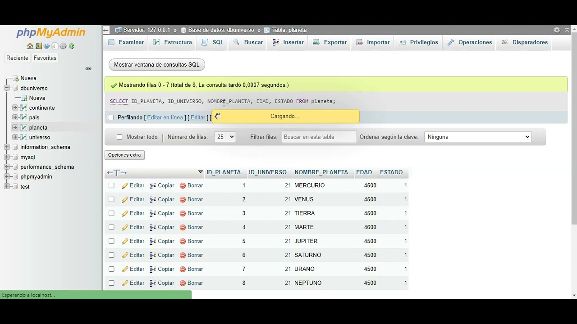Tick the checkbox for SATURNO row
Screen dimensions: 577x324
pyautogui.click(x=111, y=255)
